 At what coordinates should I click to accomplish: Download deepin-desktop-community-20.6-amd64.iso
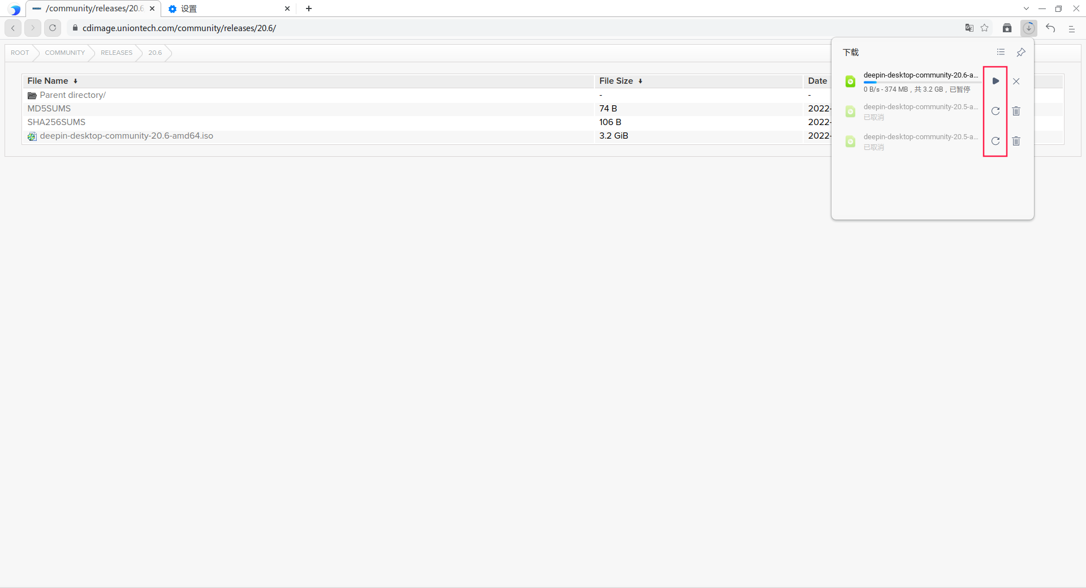pyautogui.click(x=127, y=136)
